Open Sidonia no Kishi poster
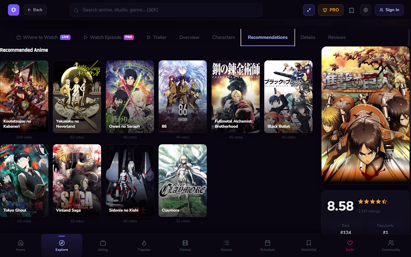The height and width of the screenshot is (257, 411). (x=130, y=181)
